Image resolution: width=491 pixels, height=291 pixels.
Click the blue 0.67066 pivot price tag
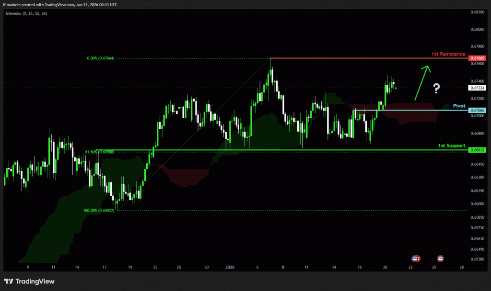point(478,111)
